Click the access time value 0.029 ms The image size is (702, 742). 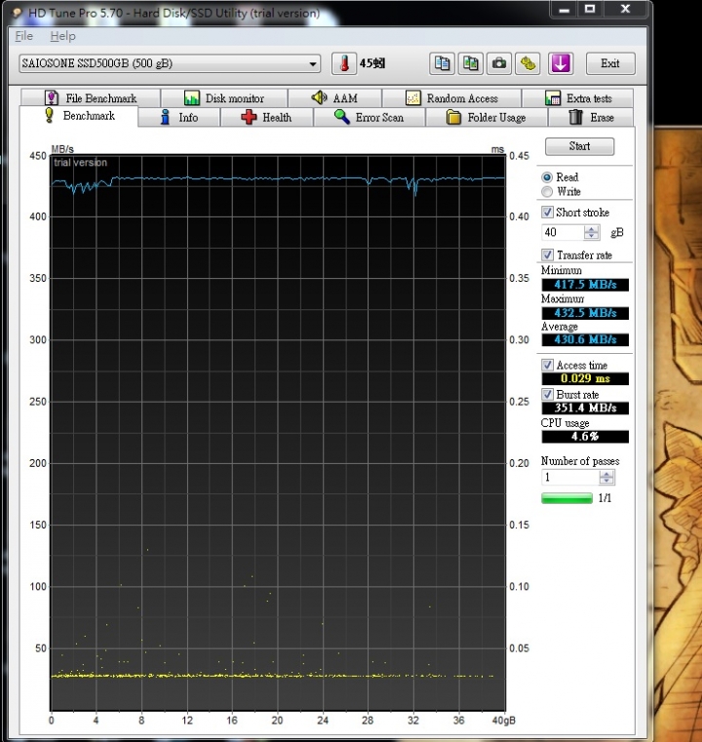click(x=585, y=378)
